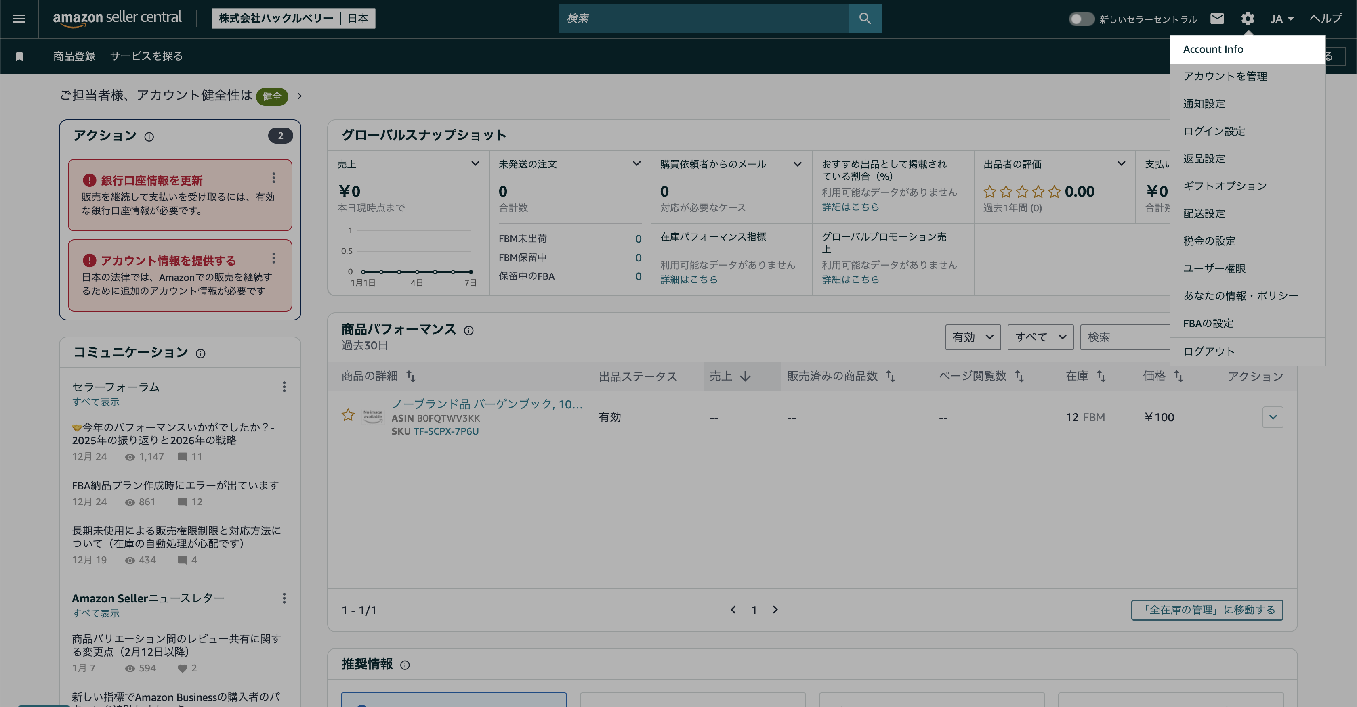Sort by 売上 column arrow
The height and width of the screenshot is (707, 1357).
click(x=745, y=377)
